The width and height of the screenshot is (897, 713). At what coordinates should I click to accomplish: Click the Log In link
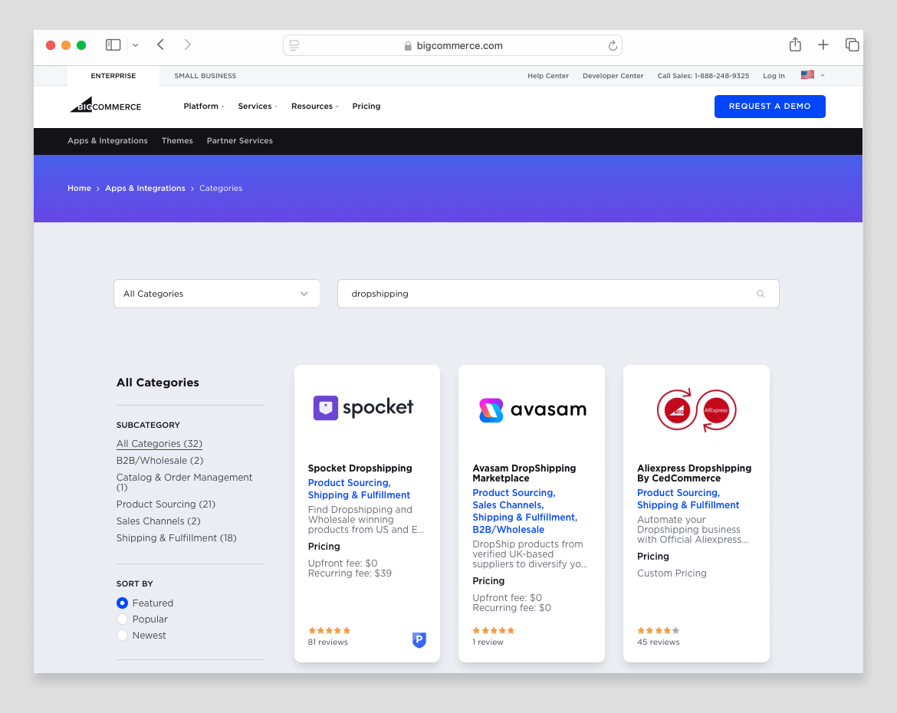pos(774,76)
